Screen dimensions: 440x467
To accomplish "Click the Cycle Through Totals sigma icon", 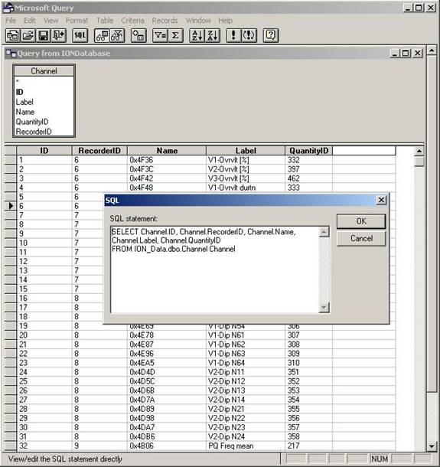I will coord(175,35).
